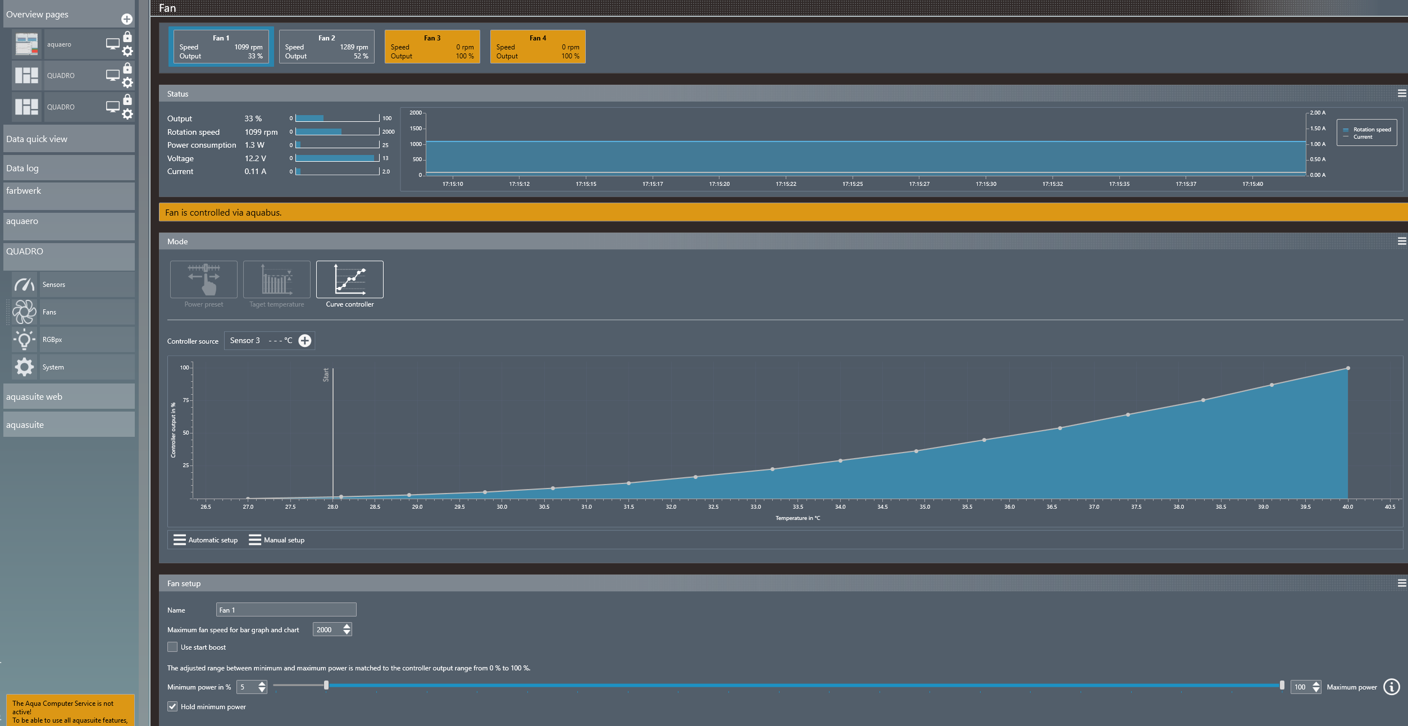Click the Manual setup button
The image size is (1408, 726).
point(277,540)
